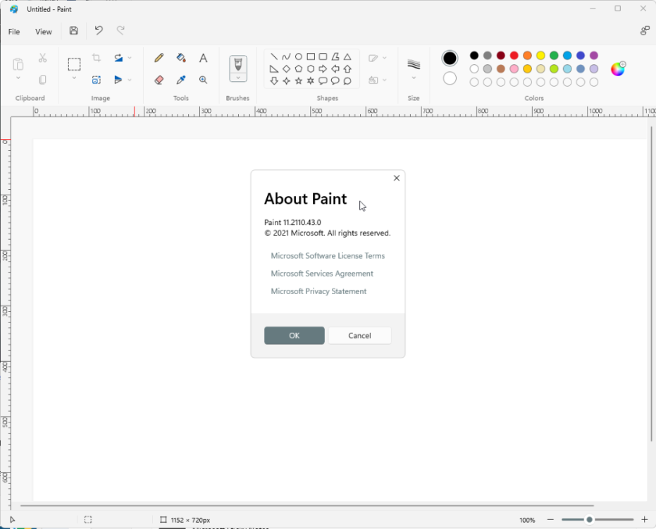The image size is (656, 529).
Task: Click the share icon at top right
Action: [645, 30]
